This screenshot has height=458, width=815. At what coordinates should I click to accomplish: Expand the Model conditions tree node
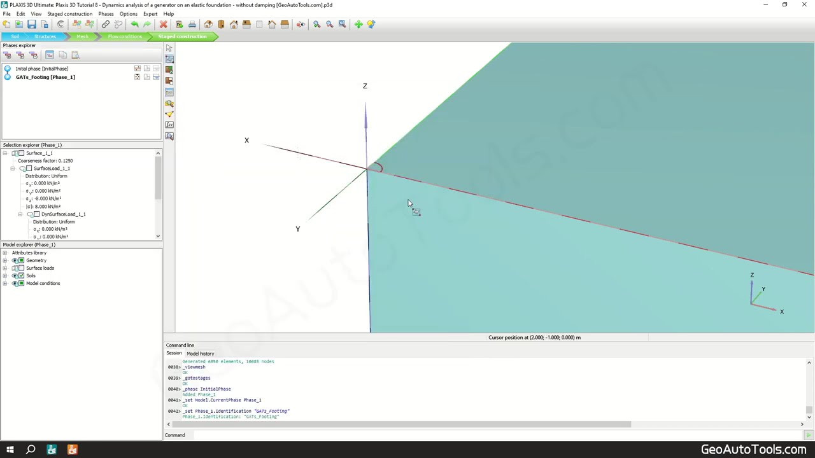5,284
